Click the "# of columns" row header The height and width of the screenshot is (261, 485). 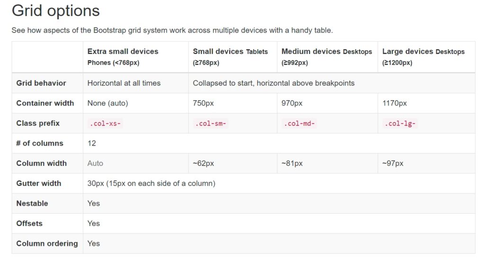pos(40,143)
